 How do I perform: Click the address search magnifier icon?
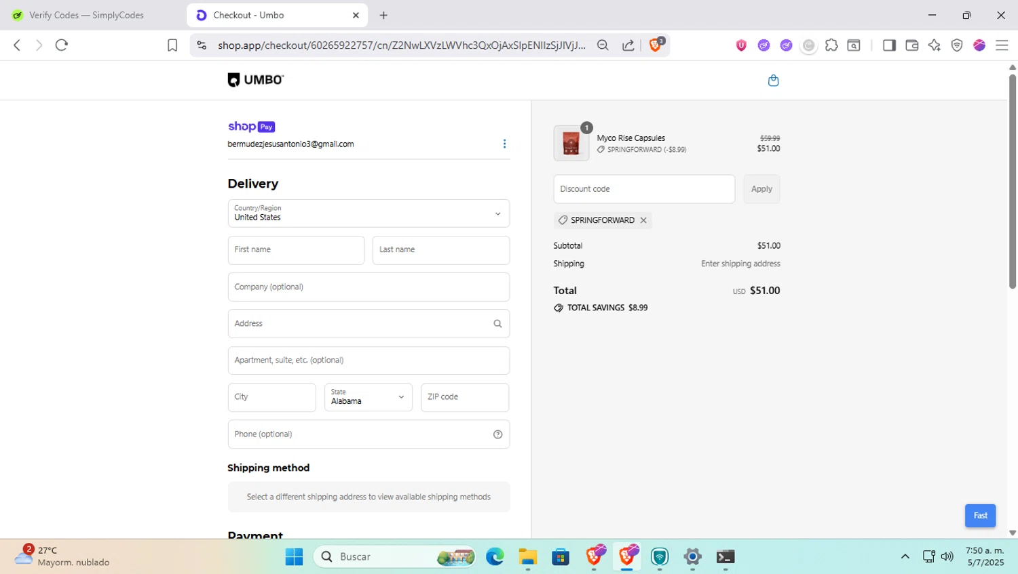[497, 324]
